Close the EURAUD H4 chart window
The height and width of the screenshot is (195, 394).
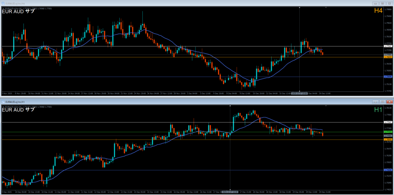coord(389,3)
